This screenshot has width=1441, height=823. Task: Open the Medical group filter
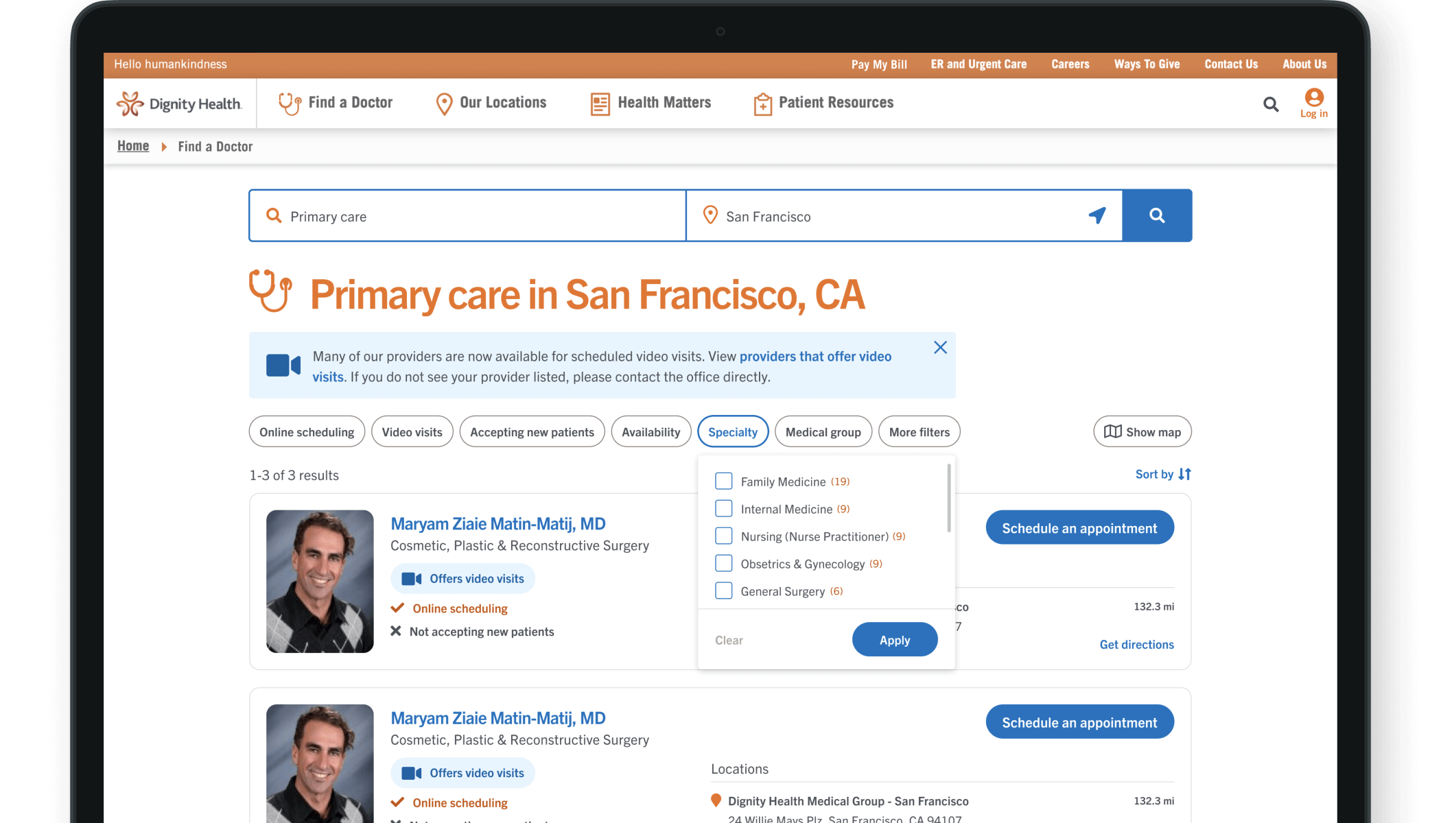click(823, 431)
